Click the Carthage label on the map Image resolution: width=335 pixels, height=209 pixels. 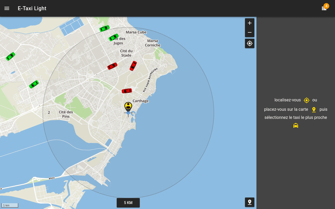coord(141,101)
